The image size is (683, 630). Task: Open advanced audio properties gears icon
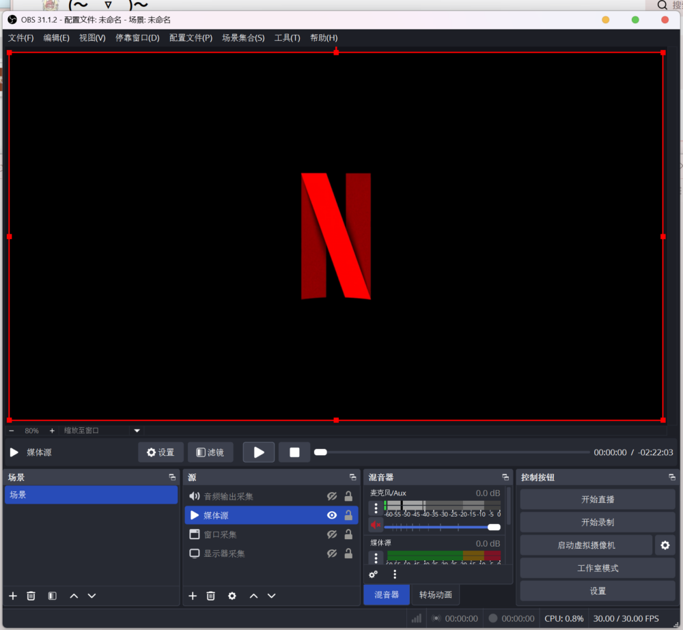pyautogui.click(x=374, y=575)
